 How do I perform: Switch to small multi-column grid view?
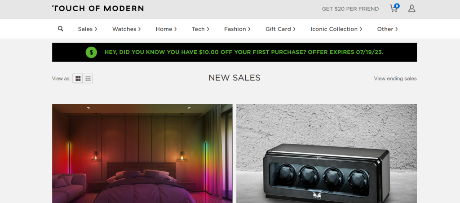(x=88, y=79)
